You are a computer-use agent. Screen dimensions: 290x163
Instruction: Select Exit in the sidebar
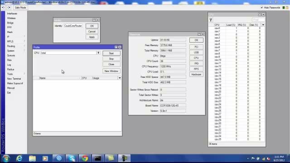point(9,92)
